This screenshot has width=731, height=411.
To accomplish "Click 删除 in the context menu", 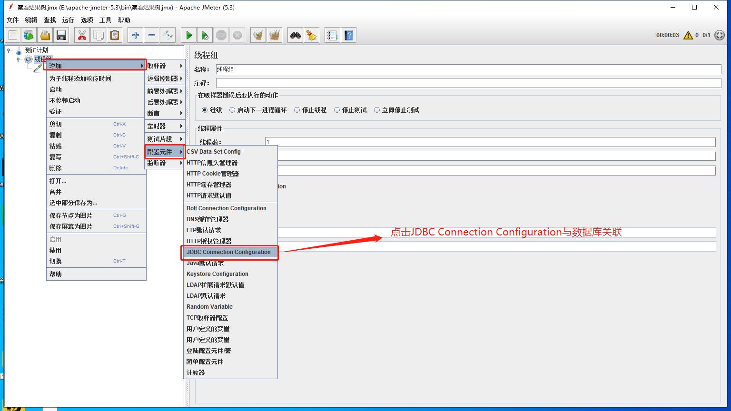I will [x=96, y=168].
